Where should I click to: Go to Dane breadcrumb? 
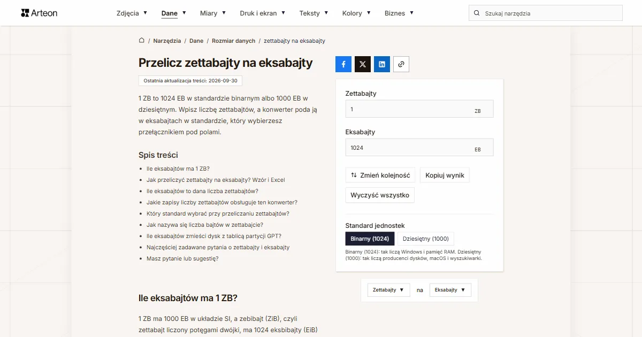pos(196,41)
